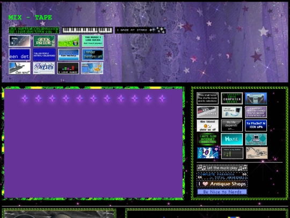290x218 pixels.
Task: Click the piano keyboard blinkie
Action: 88,30
